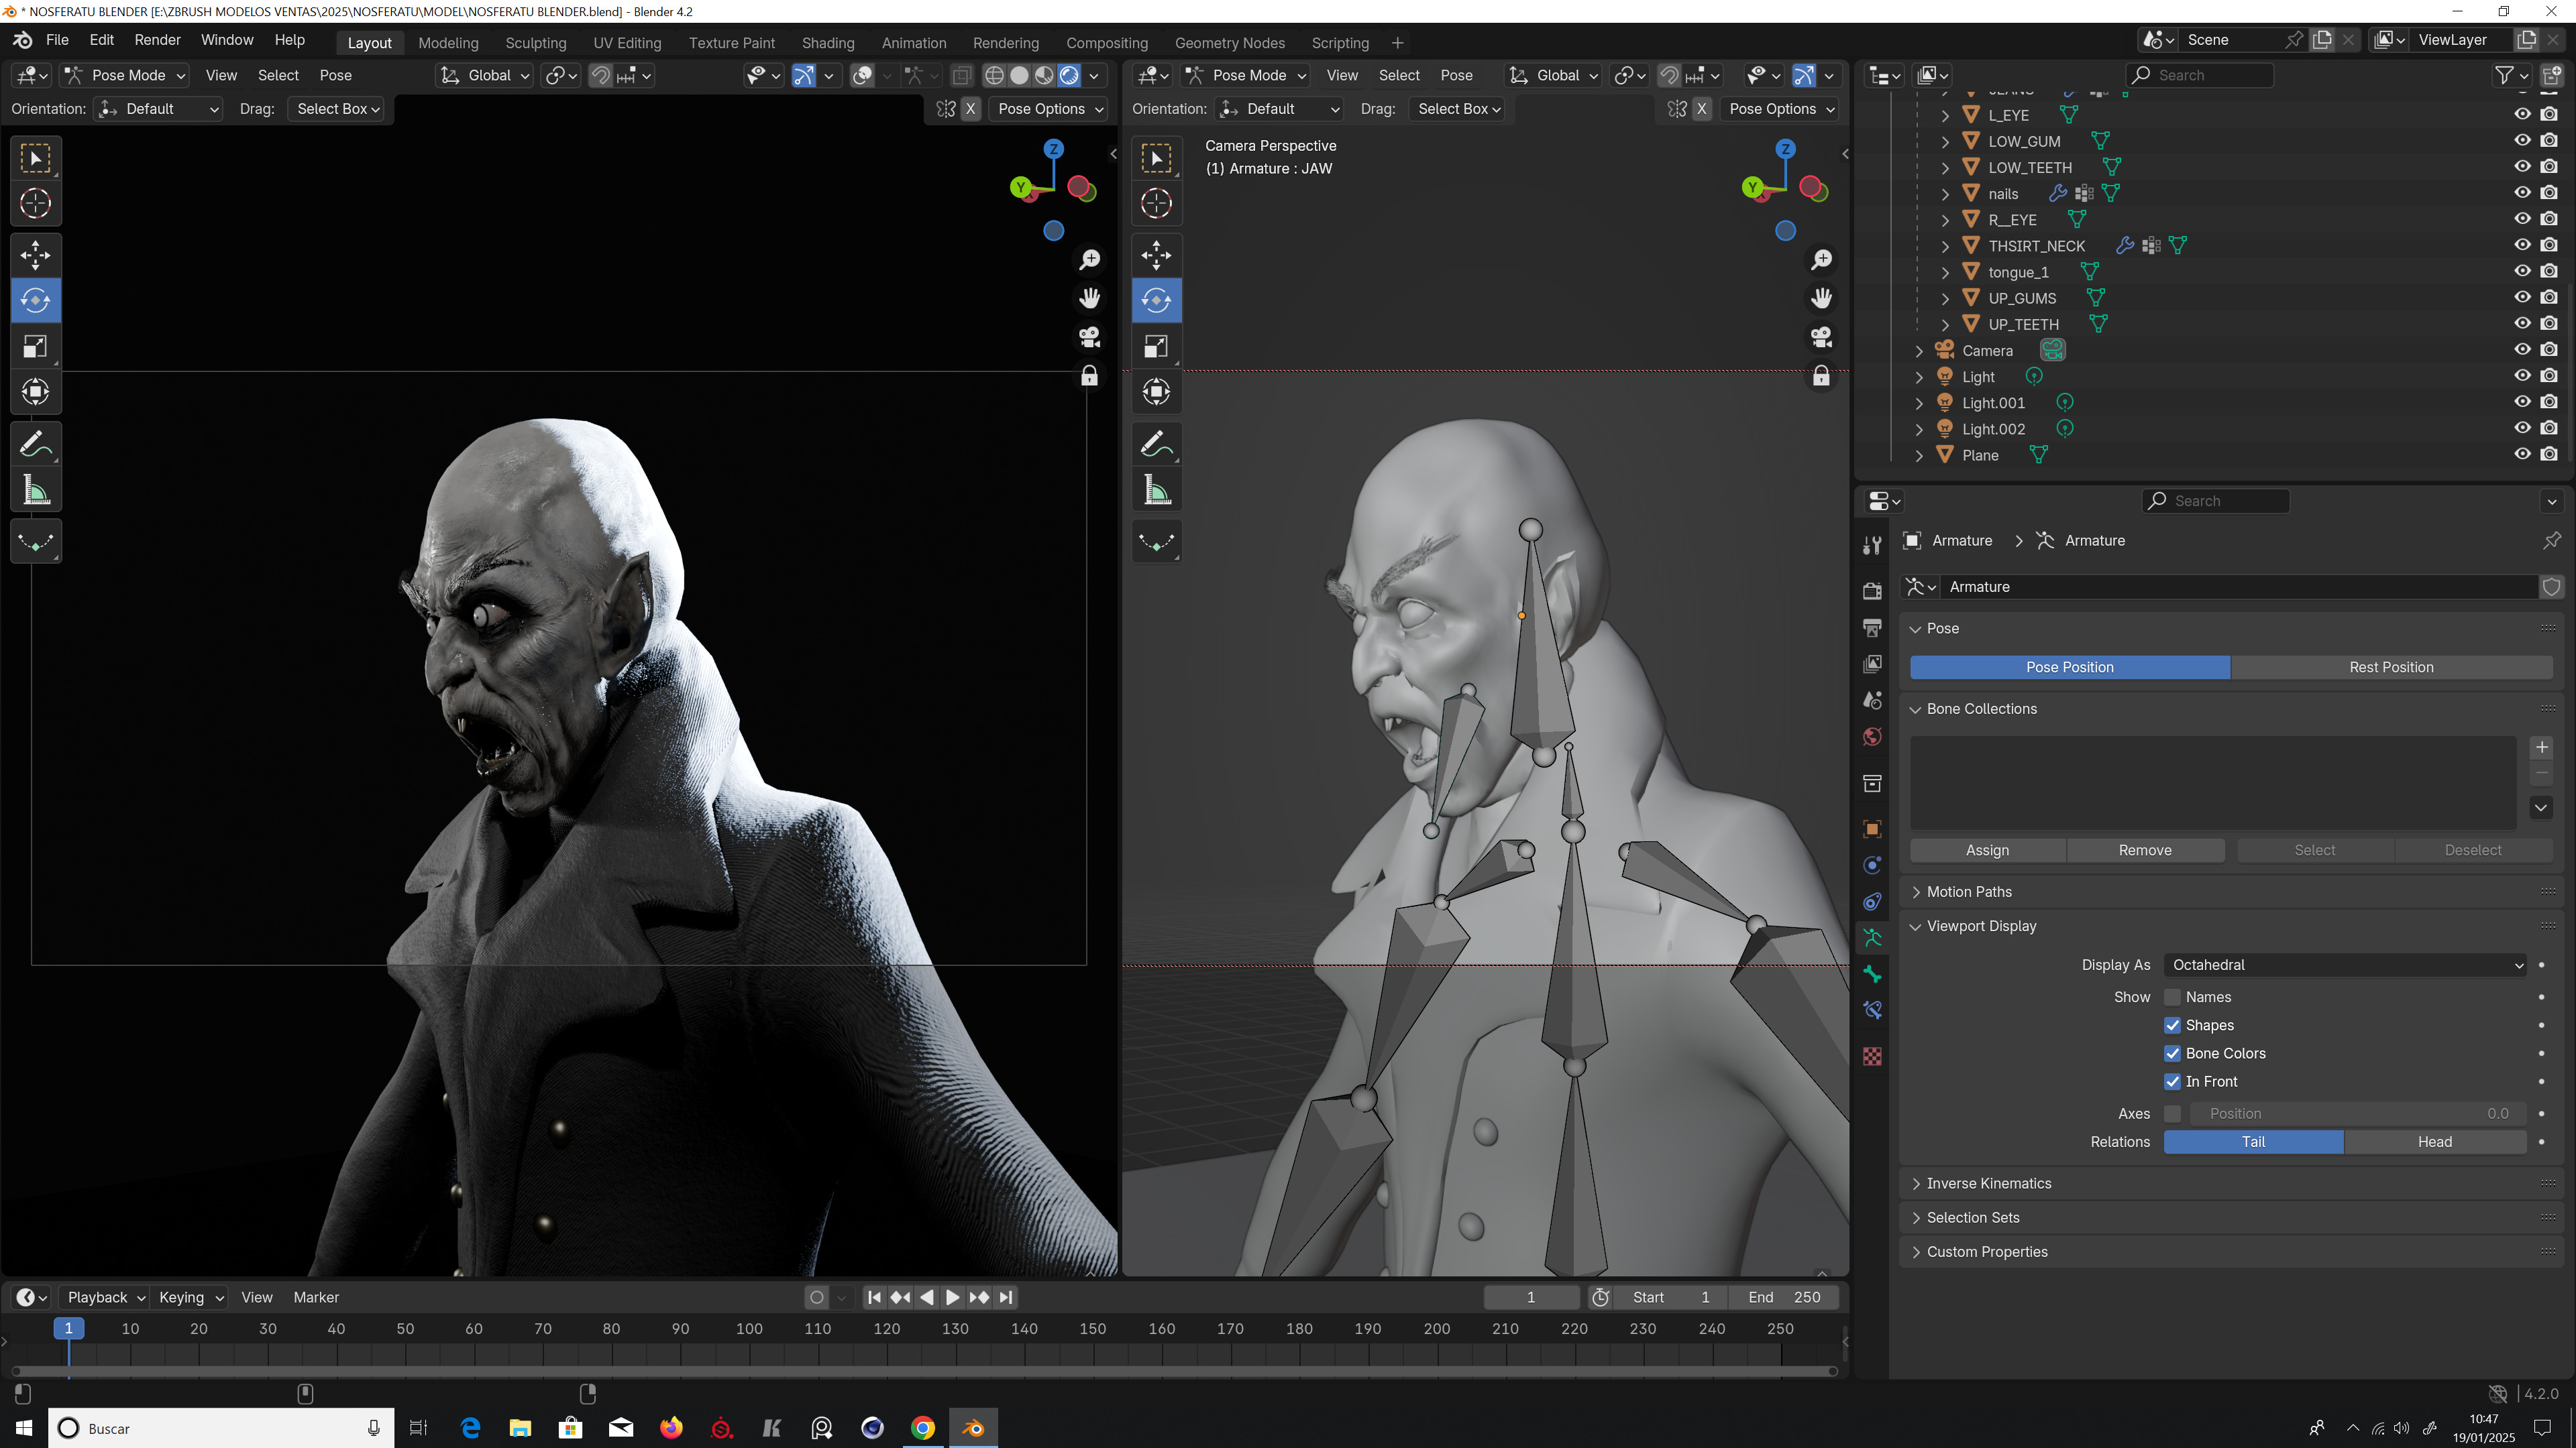Set bone Relations to Head
Screen dimensions: 2576x1448
point(2434,1142)
